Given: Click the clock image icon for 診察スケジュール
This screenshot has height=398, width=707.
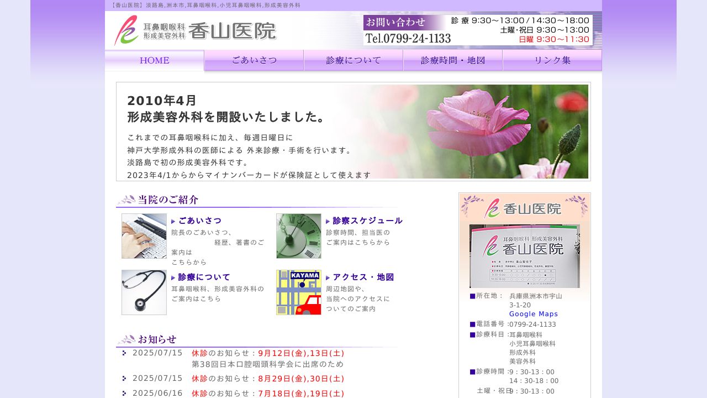Looking at the screenshot, I should [x=298, y=236].
